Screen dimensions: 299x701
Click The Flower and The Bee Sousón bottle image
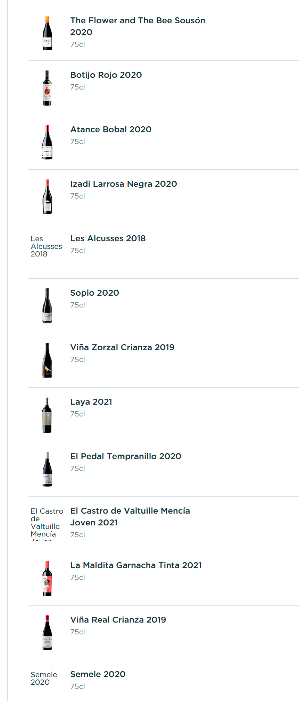point(47,33)
